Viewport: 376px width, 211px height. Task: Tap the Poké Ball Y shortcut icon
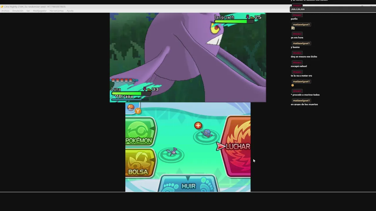pyautogui.click(x=134, y=109)
